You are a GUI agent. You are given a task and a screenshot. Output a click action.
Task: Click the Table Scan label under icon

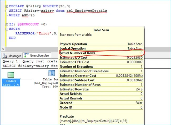51,79
